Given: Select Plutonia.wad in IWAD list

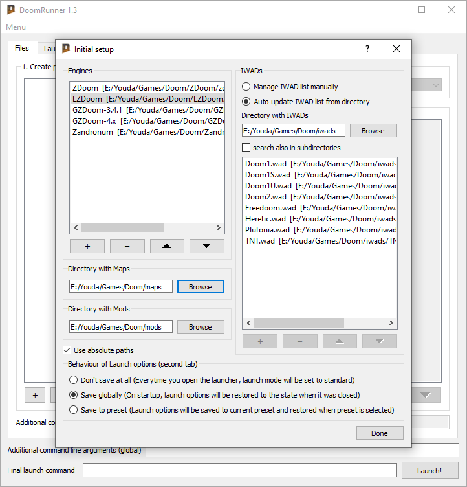Looking at the screenshot, I should point(320,230).
